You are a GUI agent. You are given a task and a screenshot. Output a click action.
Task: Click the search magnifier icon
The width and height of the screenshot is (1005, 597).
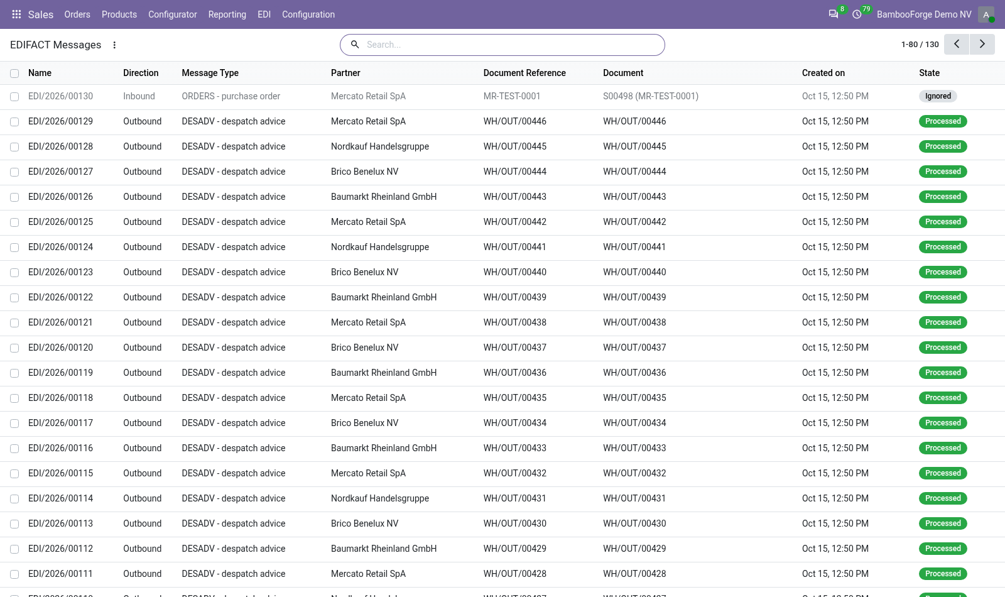(355, 45)
